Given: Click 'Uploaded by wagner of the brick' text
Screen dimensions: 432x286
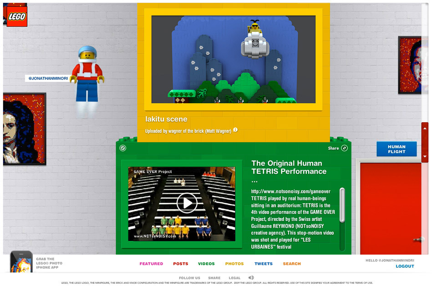Looking at the screenshot, I should 188,131.
